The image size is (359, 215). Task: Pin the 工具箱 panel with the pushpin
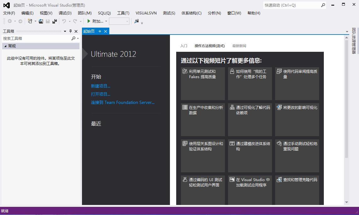point(71,31)
